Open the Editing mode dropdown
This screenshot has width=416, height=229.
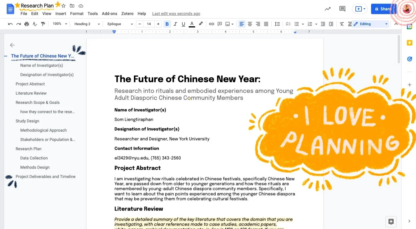pos(370,24)
